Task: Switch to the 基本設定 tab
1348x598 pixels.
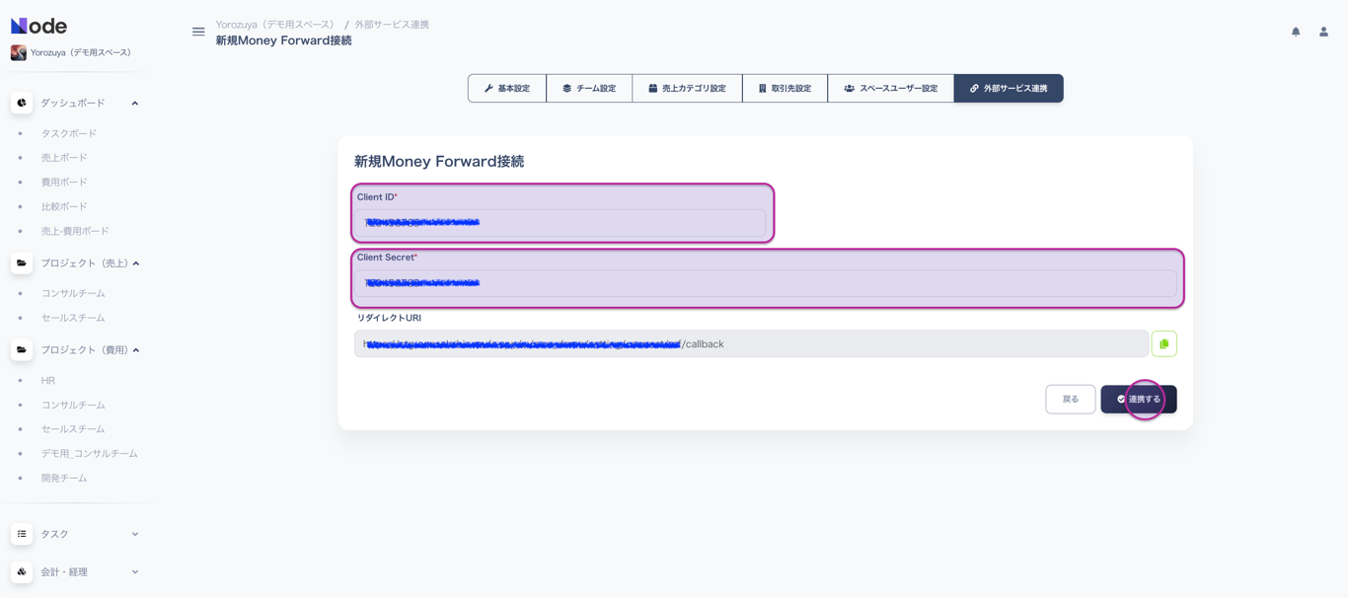Action: pos(507,88)
